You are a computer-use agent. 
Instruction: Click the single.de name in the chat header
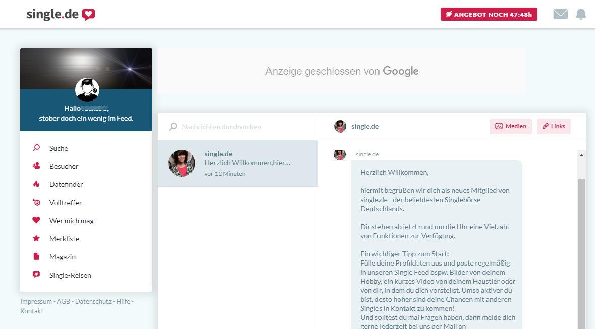point(365,126)
